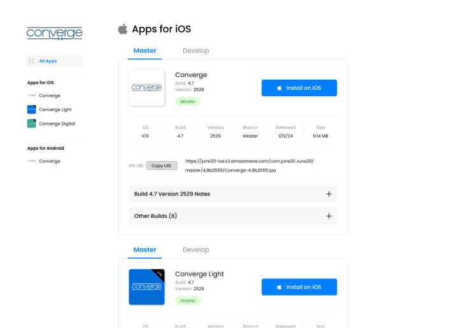This screenshot has width=466, height=328.
Task: Click the Apps for Android sidebar heading
Action: tap(45, 148)
